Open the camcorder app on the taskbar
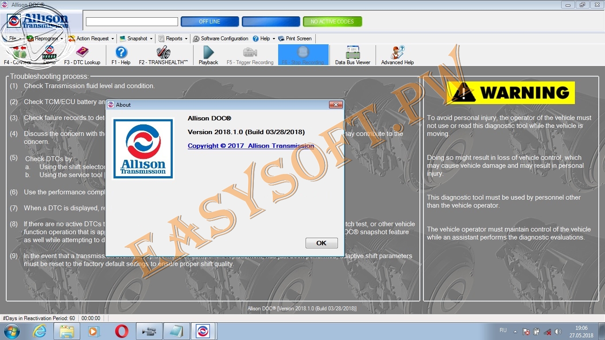 tap(149, 331)
